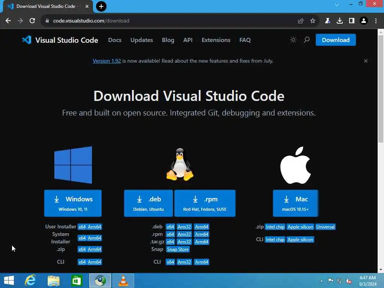Screen dimensions: 384x288
Task: Click Windows .zip x64 link
Action: pyautogui.click(x=82, y=249)
